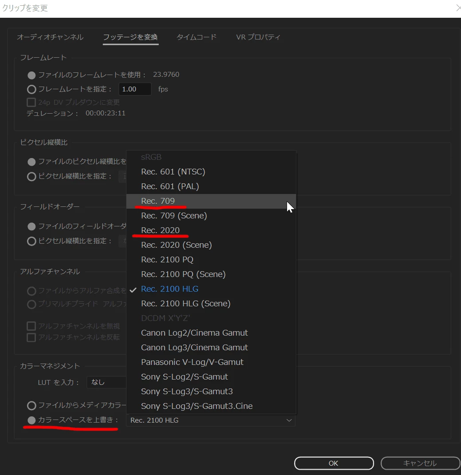
Task: Choose Rec. 709 from color space list
Action: pos(211,201)
